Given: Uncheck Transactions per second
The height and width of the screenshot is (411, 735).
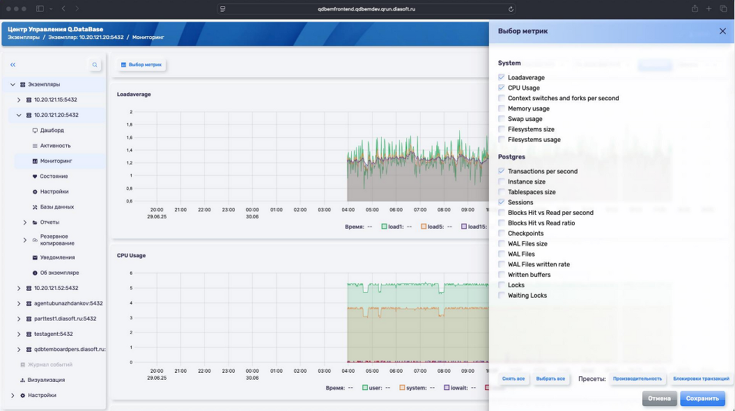Looking at the screenshot, I should click(502, 171).
